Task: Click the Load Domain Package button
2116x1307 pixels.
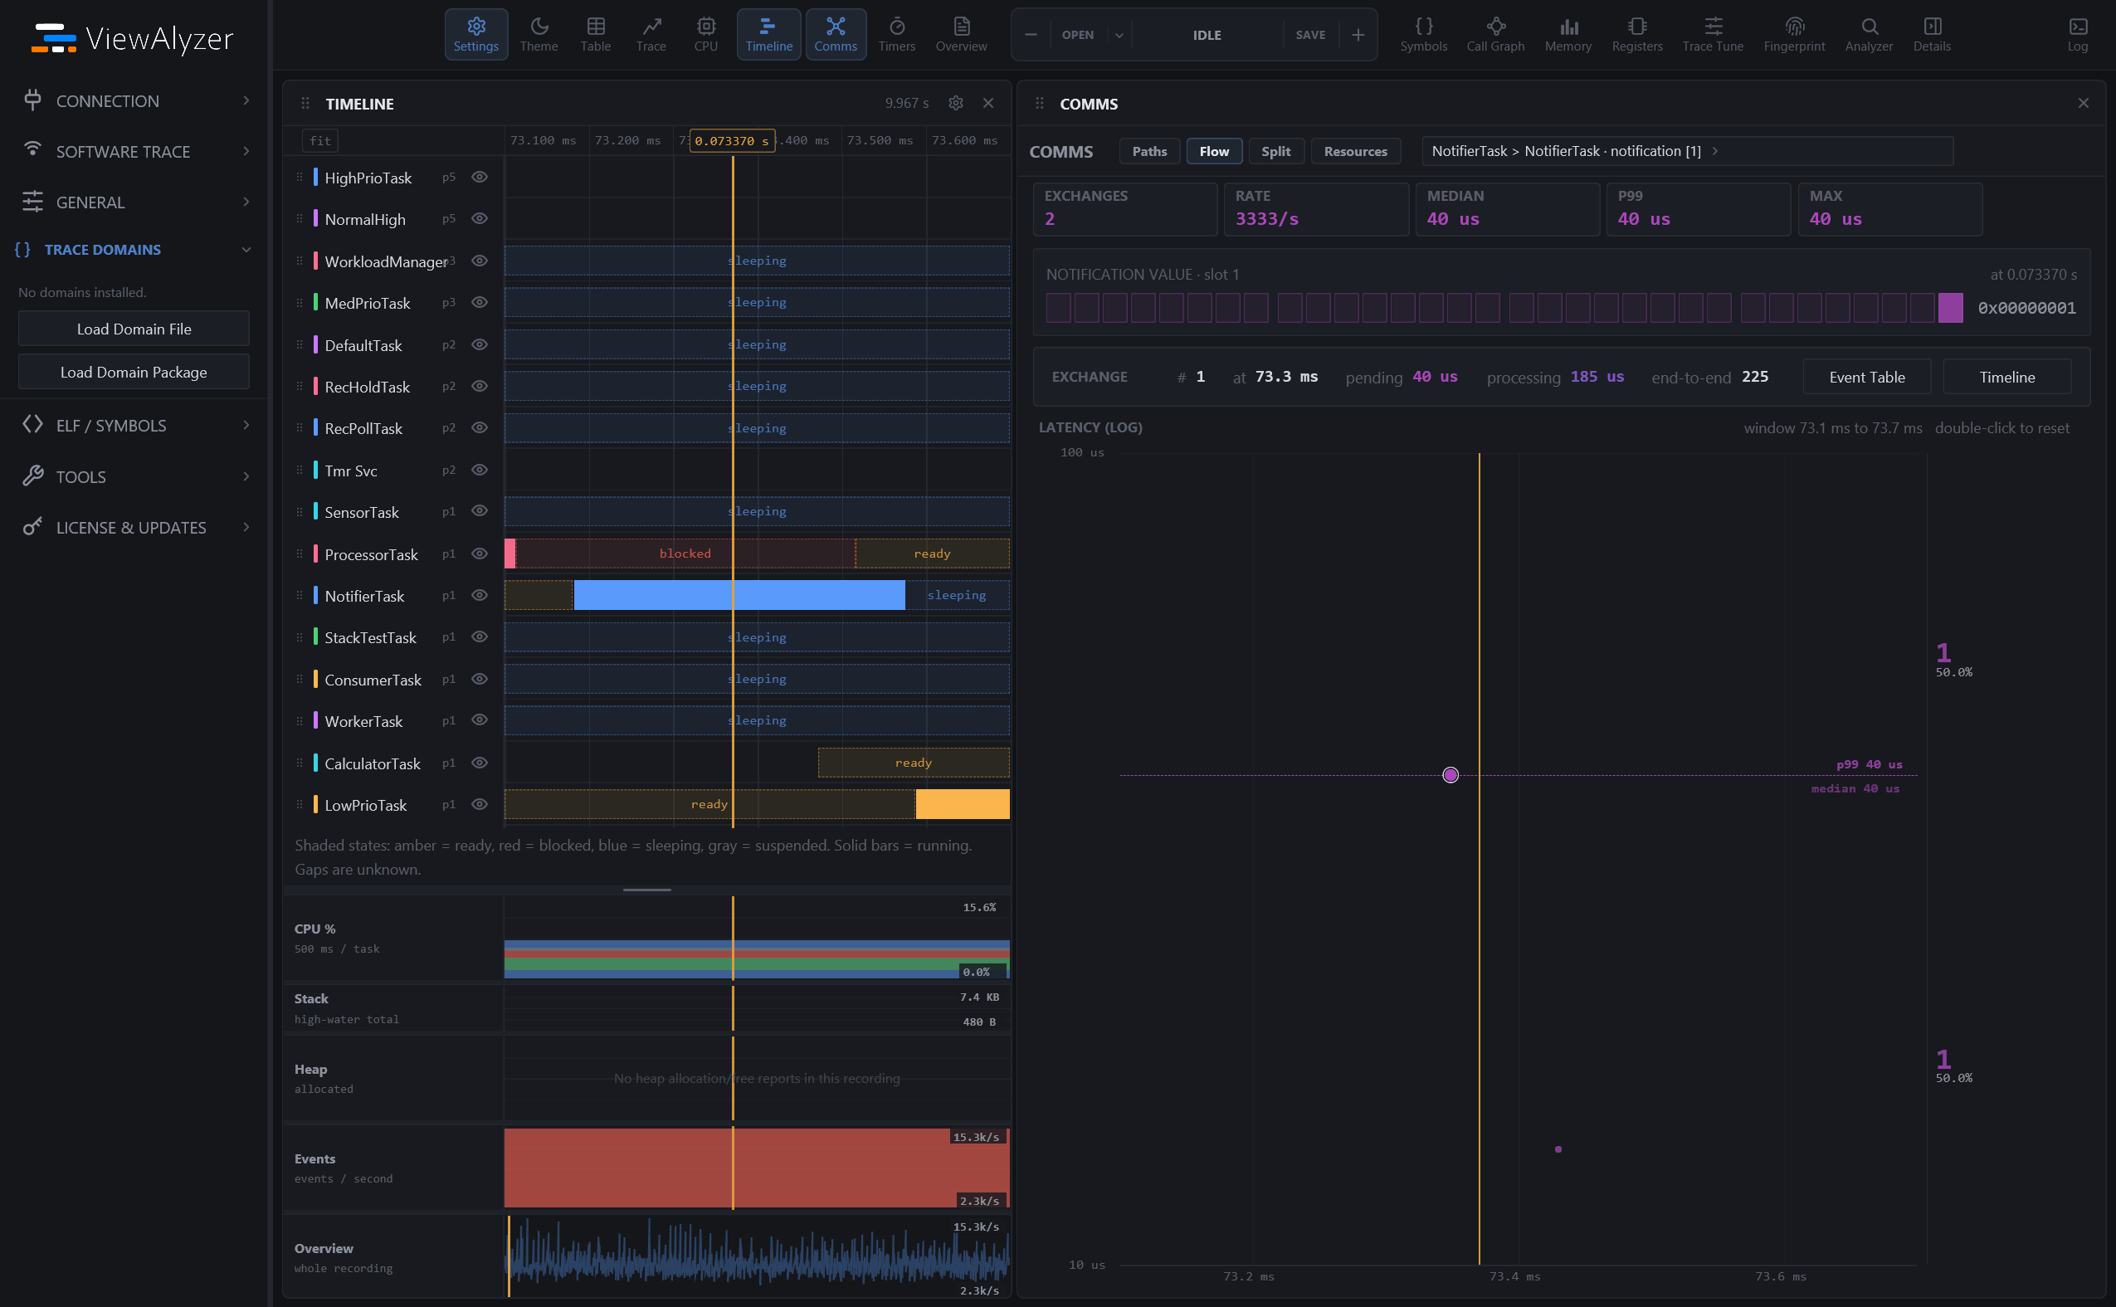Action: 134,372
